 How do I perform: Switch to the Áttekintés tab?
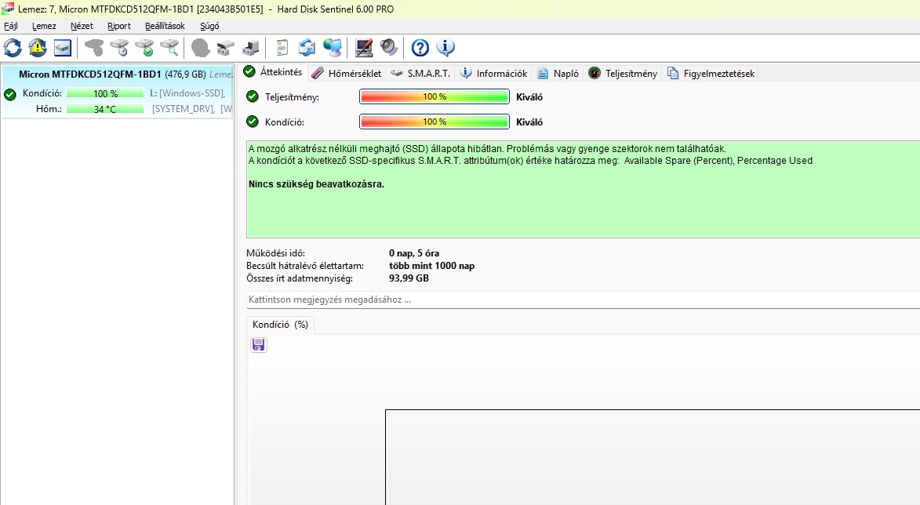pyautogui.click(x=274, y=72)
